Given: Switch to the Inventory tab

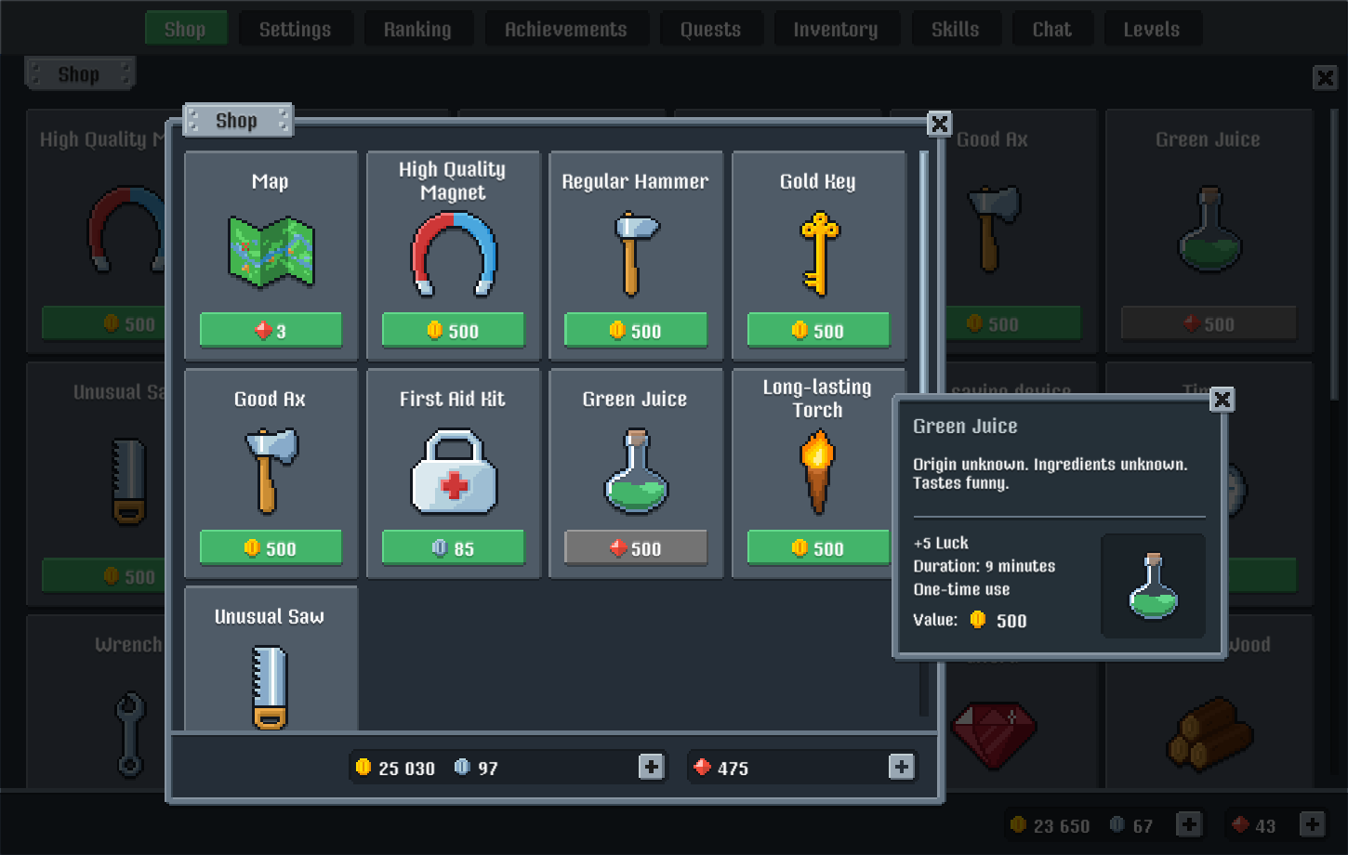Looking at the screenshot, I should tap(837, 28).
